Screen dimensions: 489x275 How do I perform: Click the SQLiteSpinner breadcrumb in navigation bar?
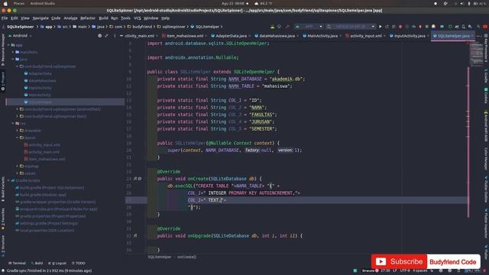21,27
